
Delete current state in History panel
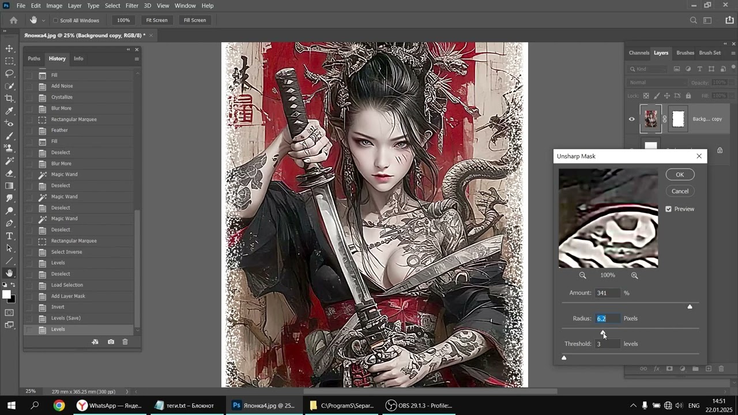(x=125, y=342)
